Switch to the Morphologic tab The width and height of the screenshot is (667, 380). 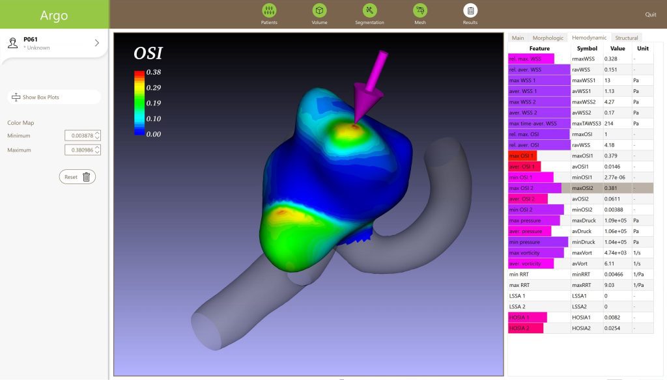[548, 38]
